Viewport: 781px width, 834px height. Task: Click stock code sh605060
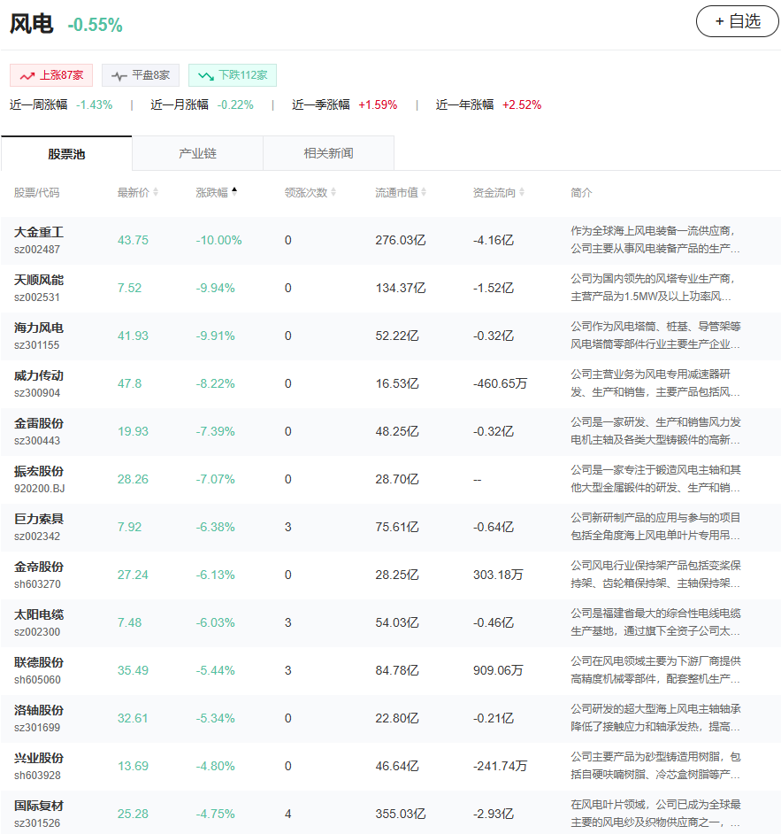click(x=38, y=680)
